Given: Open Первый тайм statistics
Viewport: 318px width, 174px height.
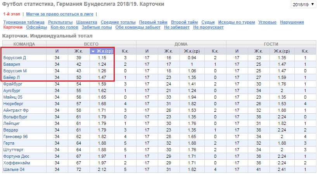Looking at the screenshot, I should coord(153,22).
